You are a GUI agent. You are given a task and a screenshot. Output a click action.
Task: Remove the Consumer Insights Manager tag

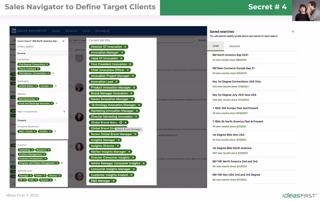tap(134, 169)
